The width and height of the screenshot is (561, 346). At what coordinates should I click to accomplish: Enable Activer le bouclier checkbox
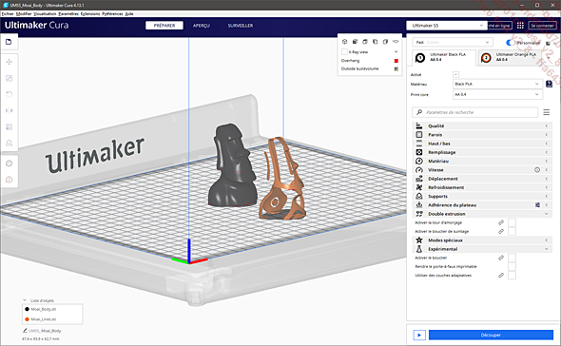point(512,258)
